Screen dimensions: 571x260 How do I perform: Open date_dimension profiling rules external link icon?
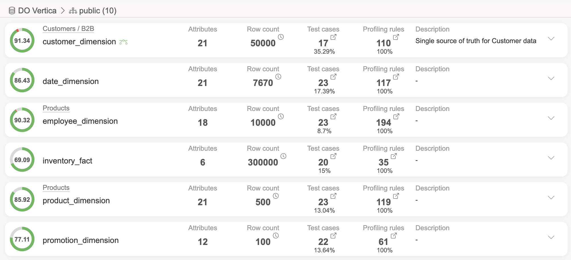(396, 77)
